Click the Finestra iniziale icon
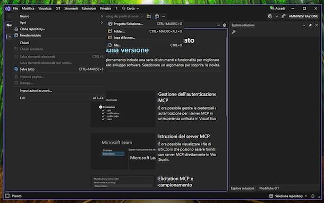Viewport: 324px width, 203px height. point(16,36)
